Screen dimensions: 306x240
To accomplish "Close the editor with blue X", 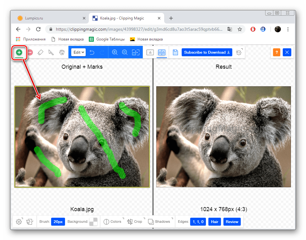I will [287, 52].
